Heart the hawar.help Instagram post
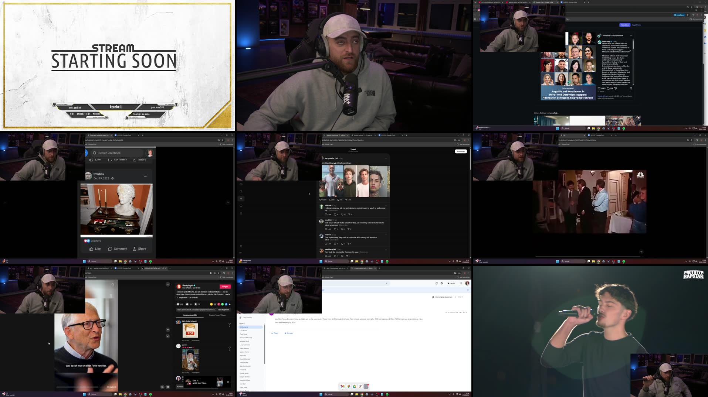The height and width of the screenshot is (397, 708). (x=599, y=88)
